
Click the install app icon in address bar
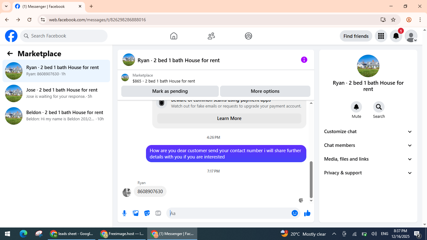coord(383,20)
